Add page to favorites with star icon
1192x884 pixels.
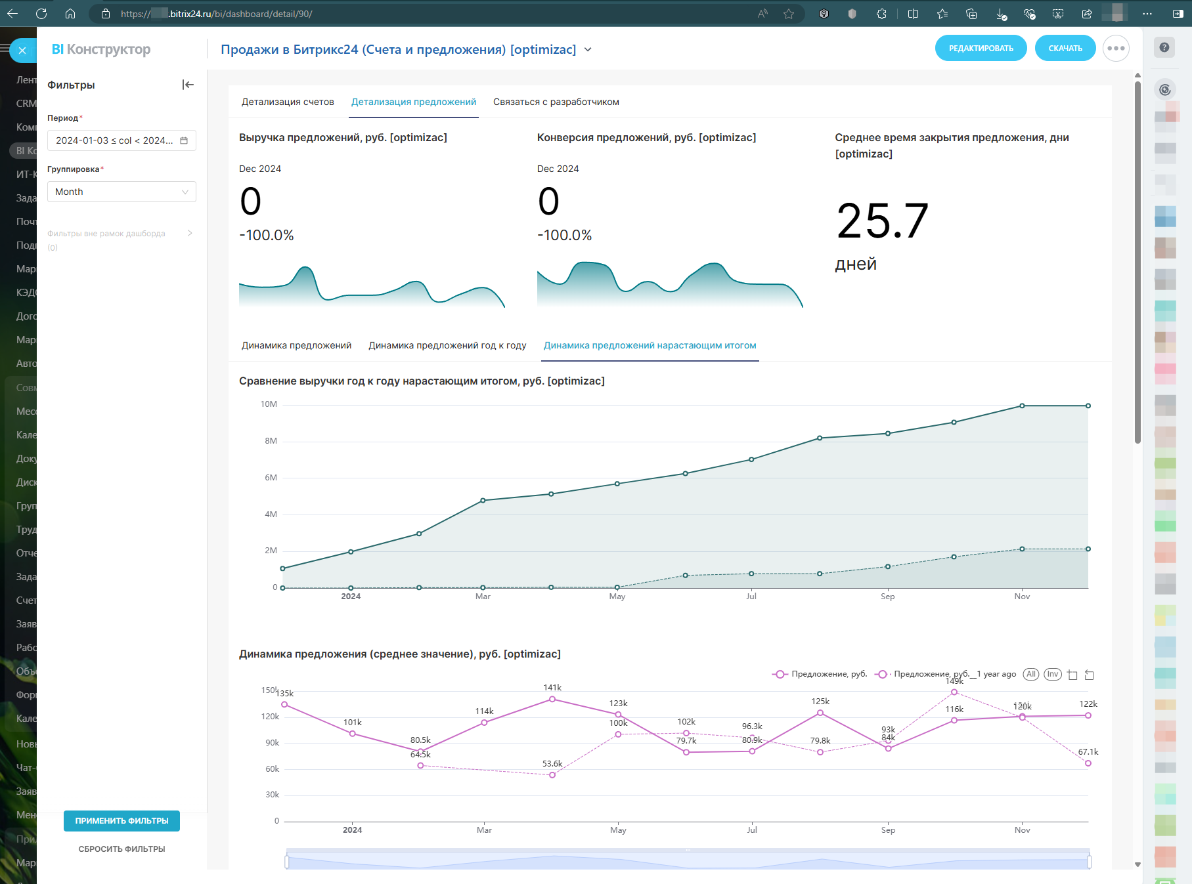(789, 14)
